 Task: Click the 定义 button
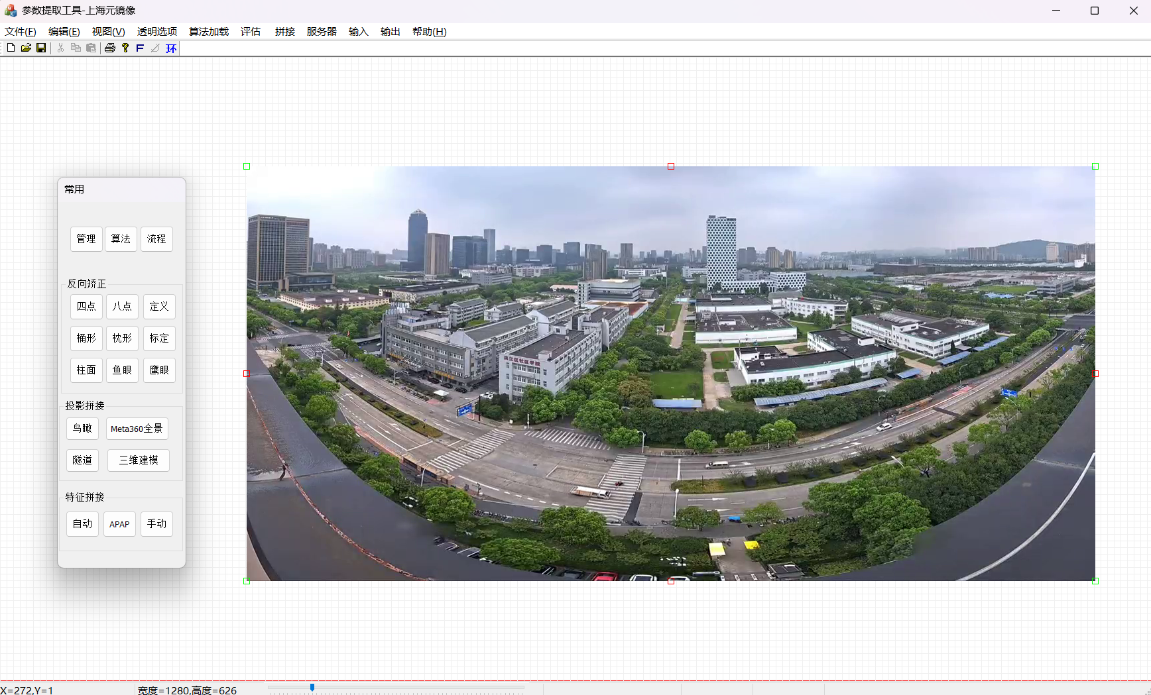159,307
